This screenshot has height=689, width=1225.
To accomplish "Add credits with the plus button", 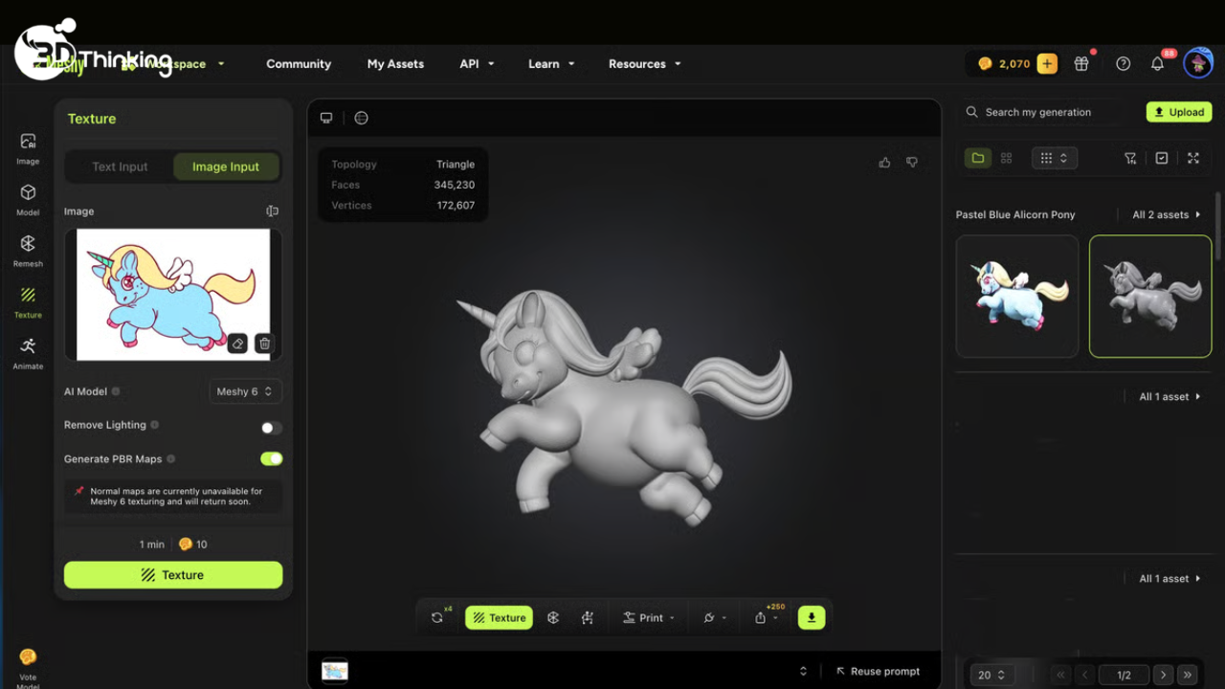I will [1047, 64].
